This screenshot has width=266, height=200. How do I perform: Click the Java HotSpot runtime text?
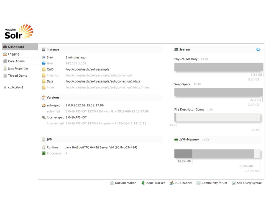101,147
